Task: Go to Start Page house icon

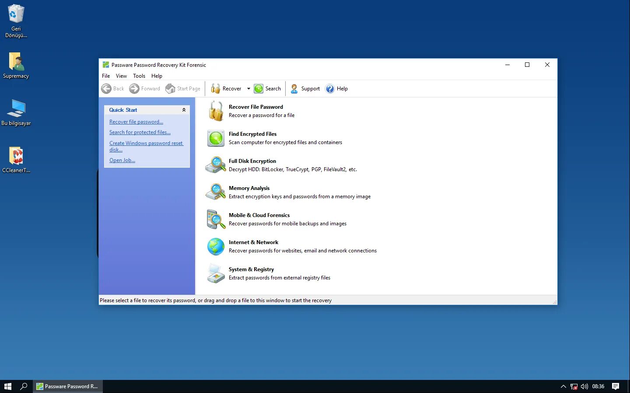Action: click(170, 89)
